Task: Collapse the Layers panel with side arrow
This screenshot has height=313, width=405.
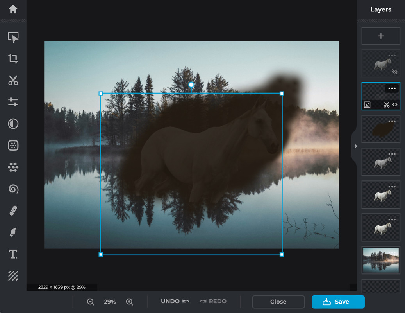Action: pos(356,146)
